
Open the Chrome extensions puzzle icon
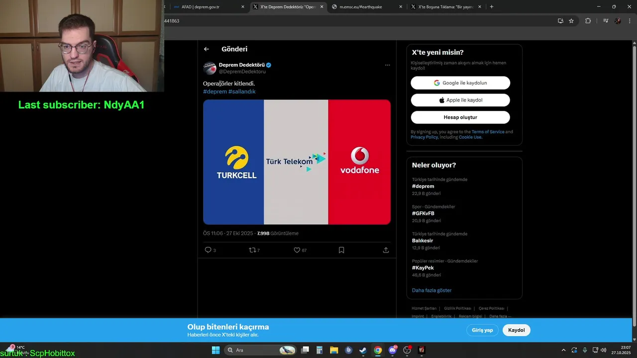coord(588,21)
